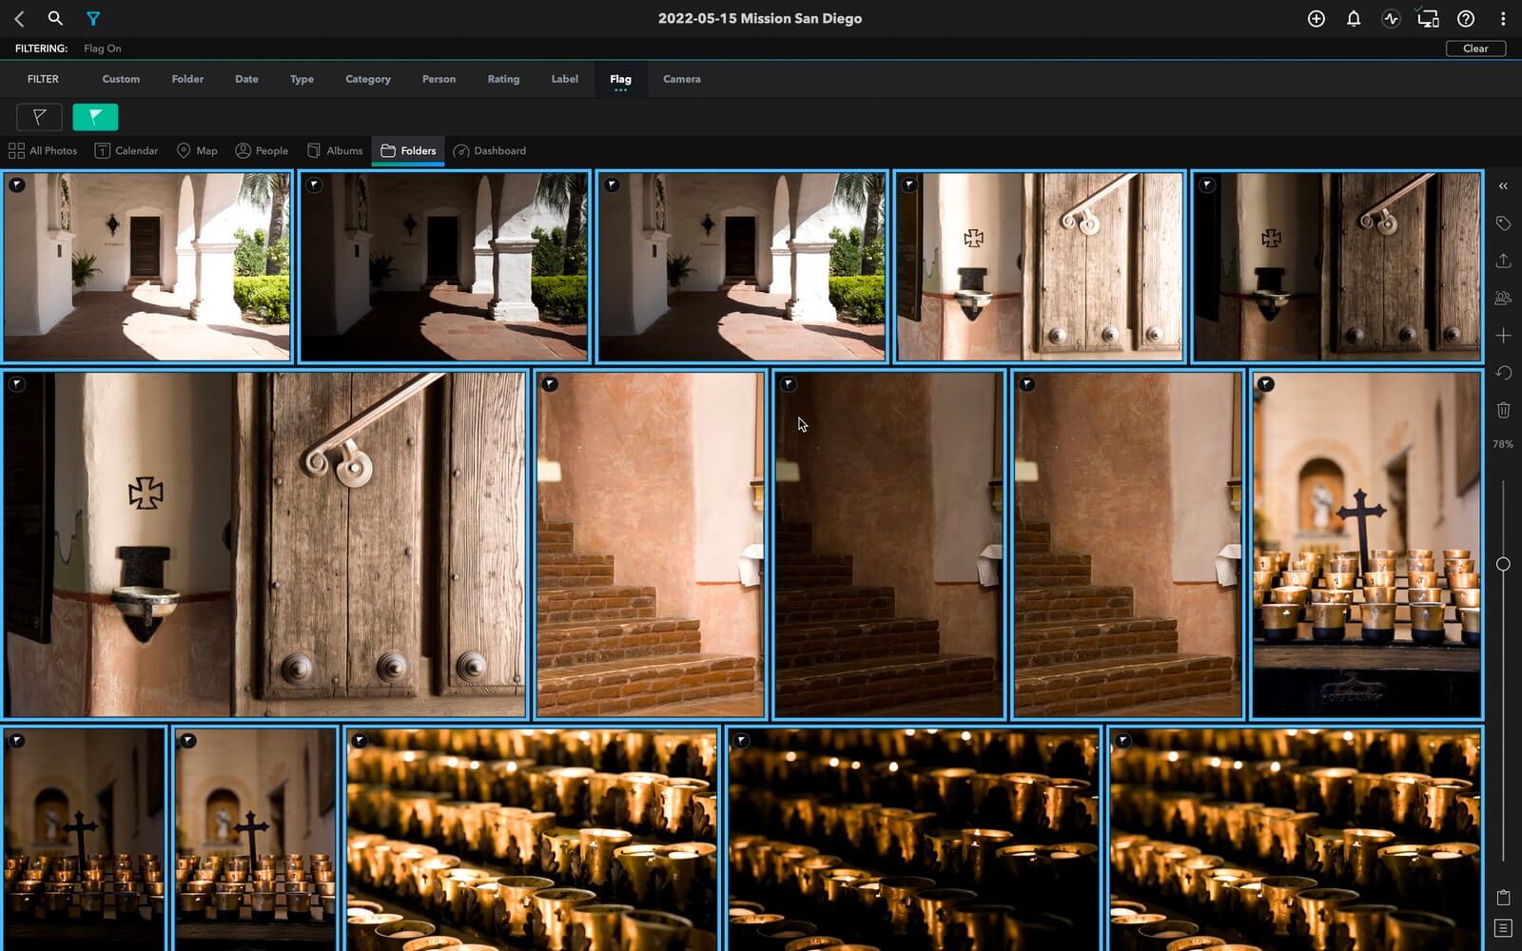
Task: Click the add plus circle icon
Action: tap(1316, 18)
